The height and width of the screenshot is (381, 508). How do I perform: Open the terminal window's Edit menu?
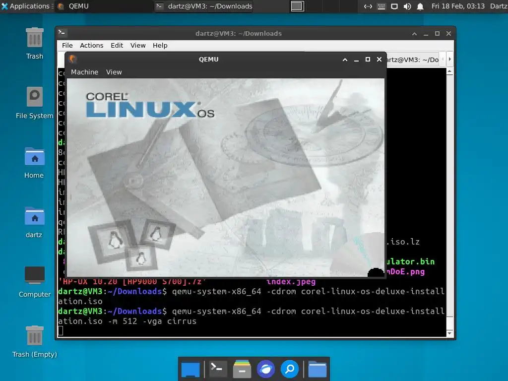[x=117, y=45]
